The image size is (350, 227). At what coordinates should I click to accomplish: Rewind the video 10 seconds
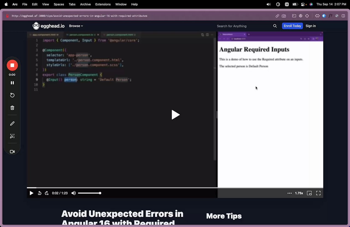39,193
